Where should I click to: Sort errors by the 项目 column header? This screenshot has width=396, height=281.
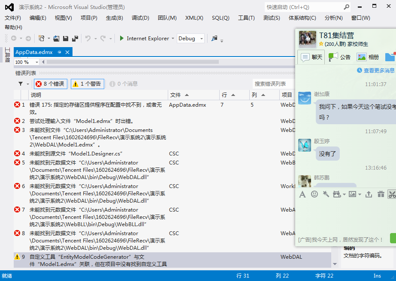click(287, 95)
